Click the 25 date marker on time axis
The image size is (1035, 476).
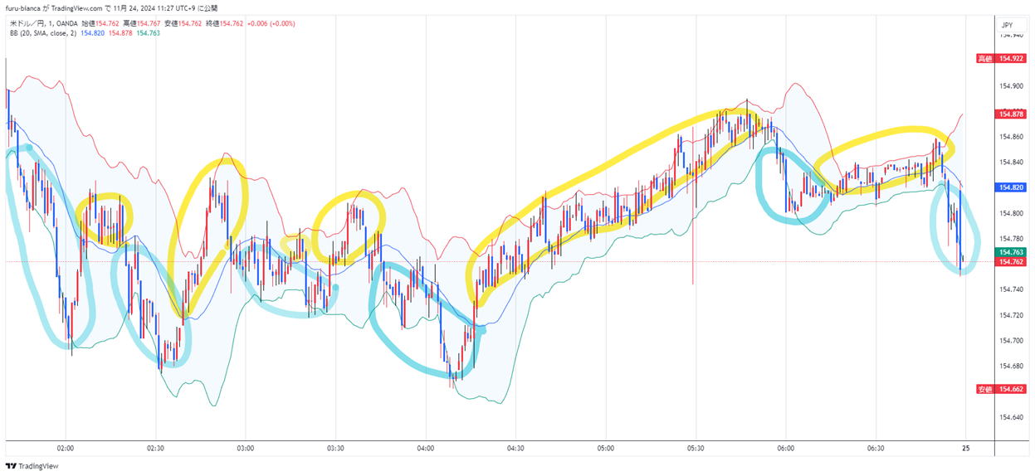pyautogui.click(x=965, y=448)
